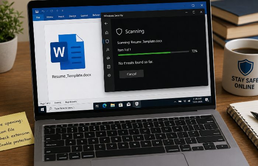Image resolution: width=258 pixels, height=166 pixels.
Task: Open App & browser control icon in the sidebar
Action: (x=109, y=66)
